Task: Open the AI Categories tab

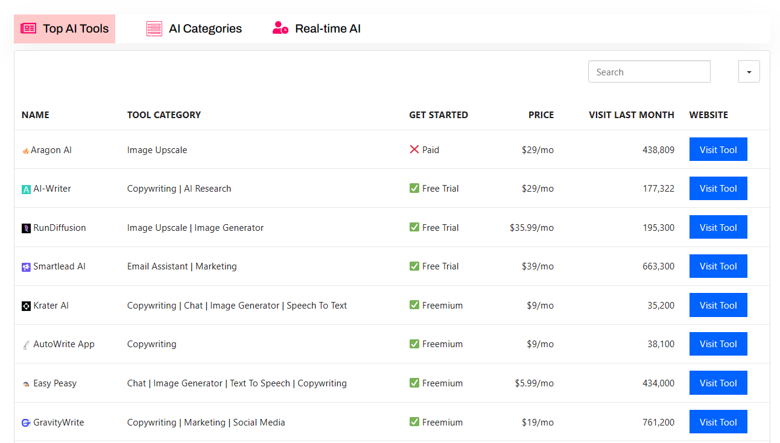Action: [194, 29]
